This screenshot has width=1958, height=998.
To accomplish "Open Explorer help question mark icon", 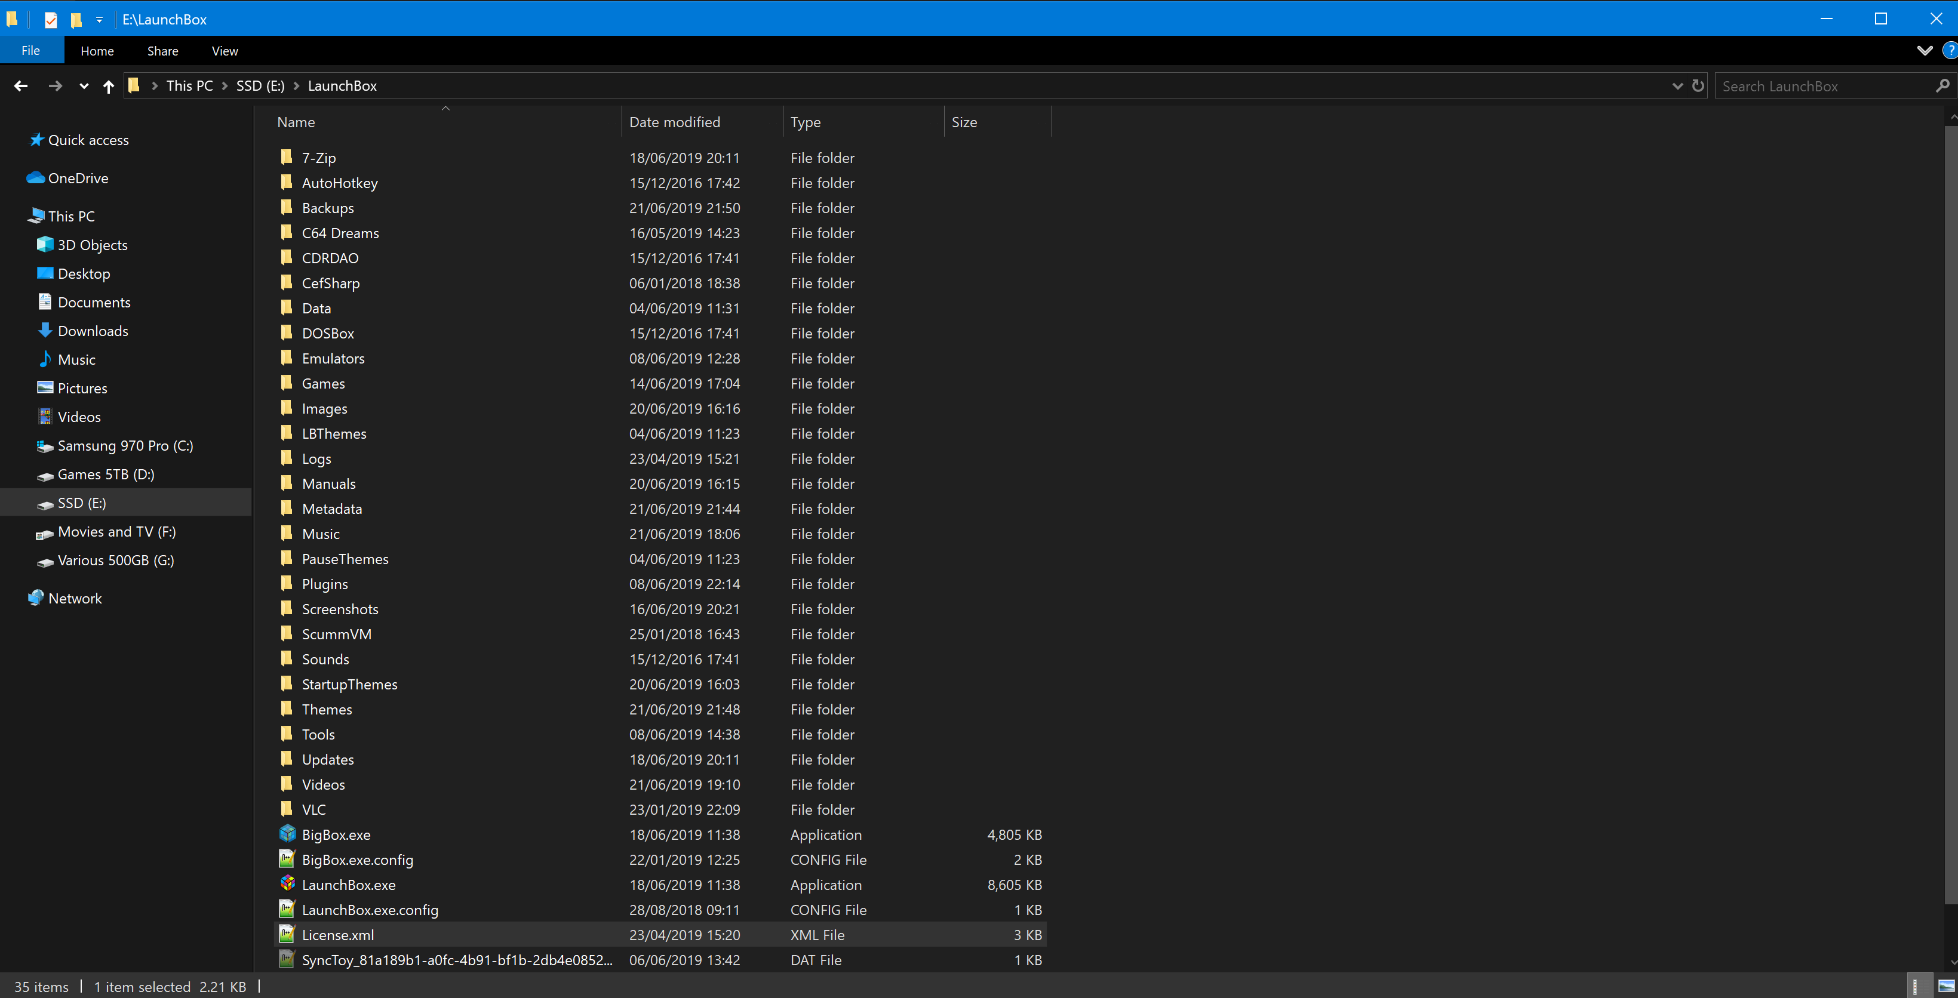I will (x=1949, y=51).
